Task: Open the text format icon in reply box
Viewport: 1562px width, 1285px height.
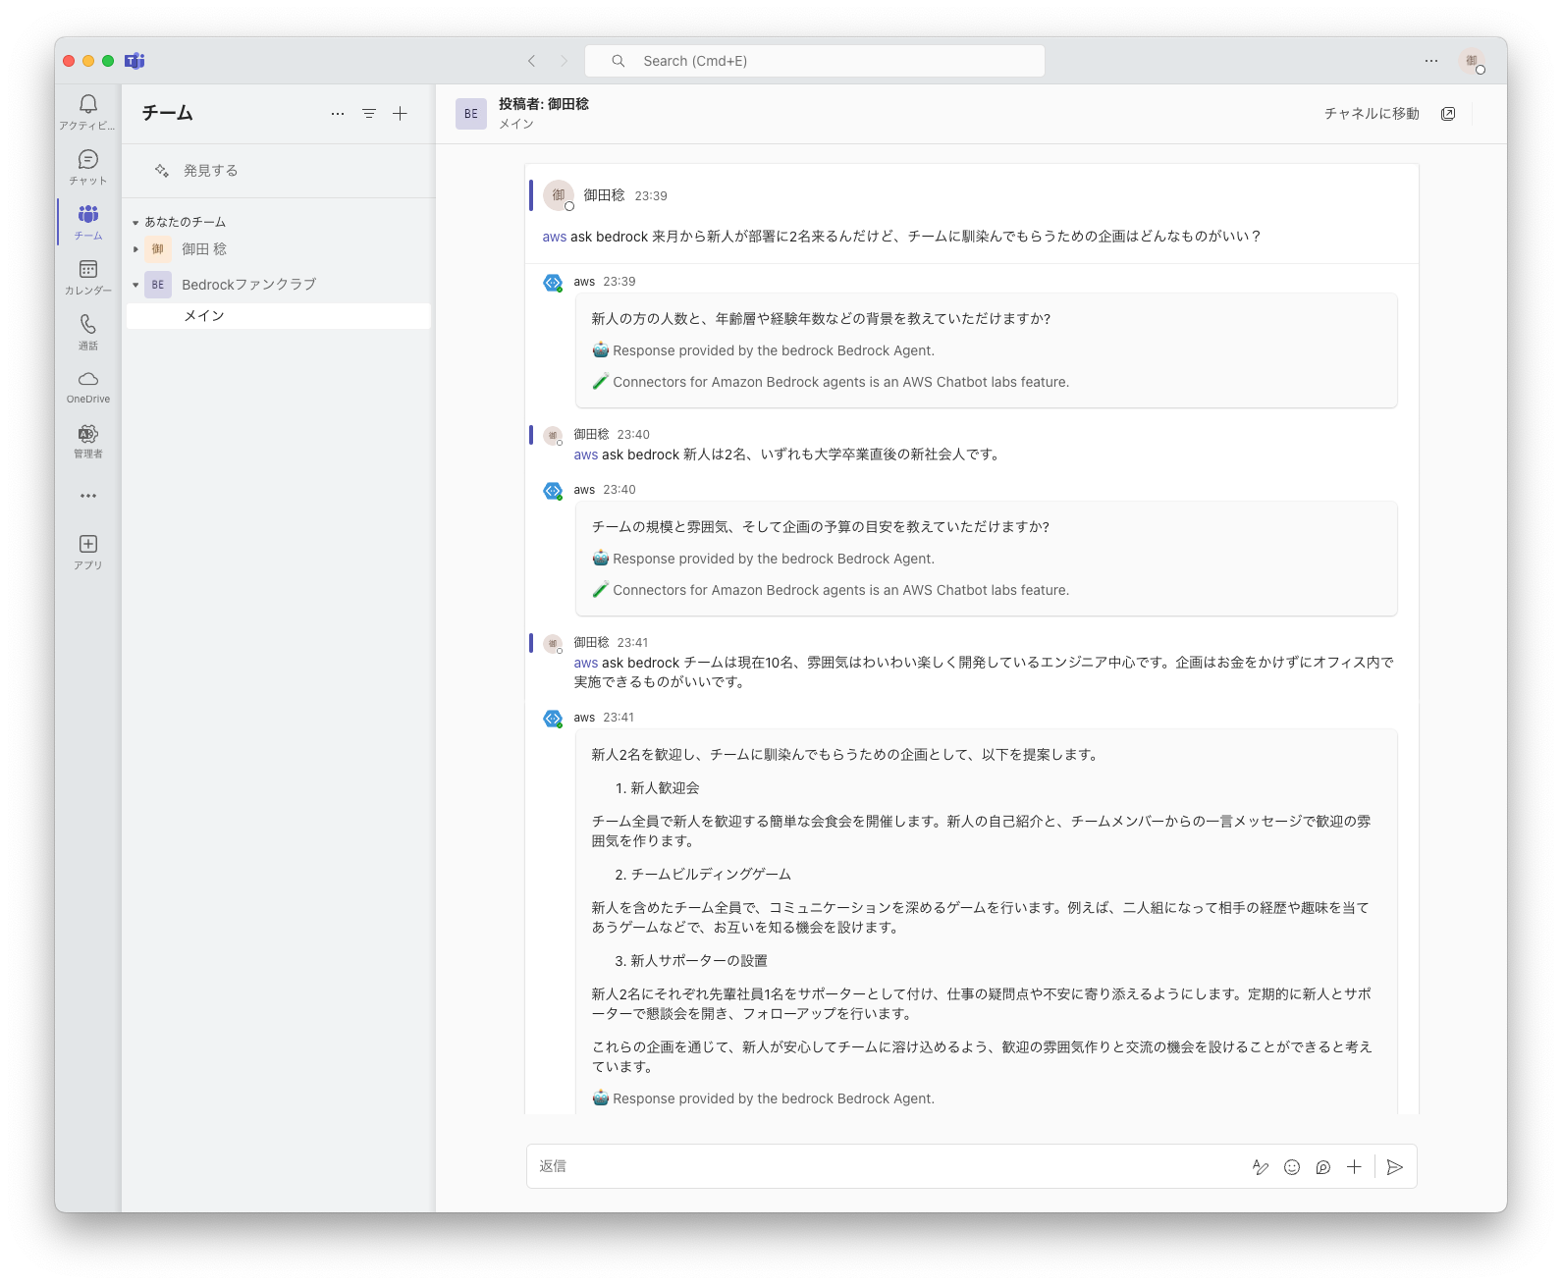Action: (x=1261, y=1167)
